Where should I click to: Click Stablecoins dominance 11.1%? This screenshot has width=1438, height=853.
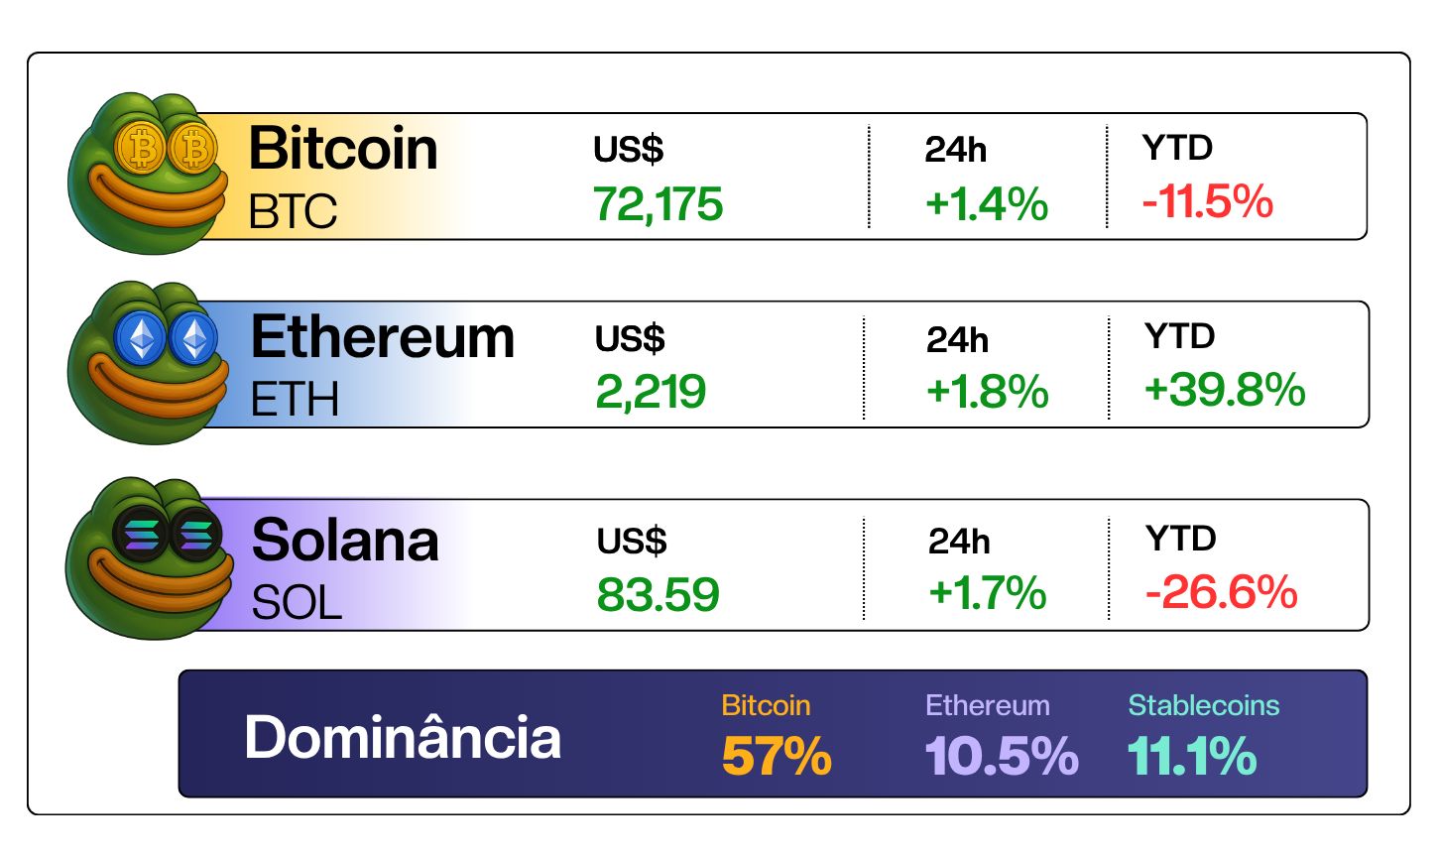(x=1192, y=756)
